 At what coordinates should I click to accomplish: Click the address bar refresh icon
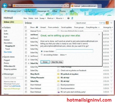(65, 6)
